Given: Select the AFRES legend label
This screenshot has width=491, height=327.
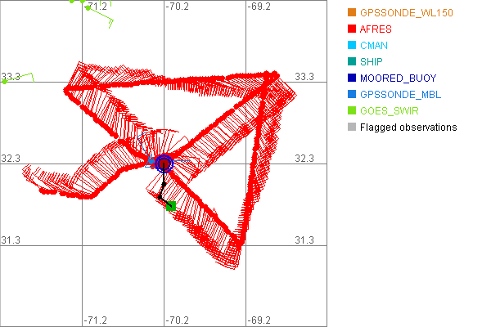Looking at the screenshot, I should [x=376, y=29].
